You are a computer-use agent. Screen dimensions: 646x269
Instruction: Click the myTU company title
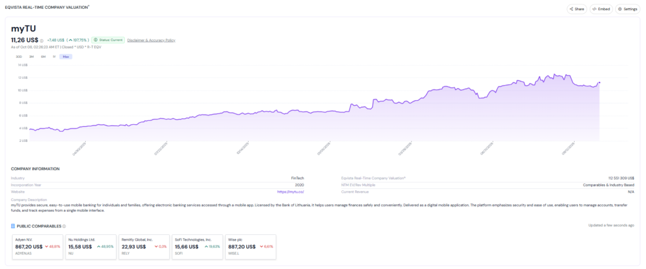click(23, 29)
